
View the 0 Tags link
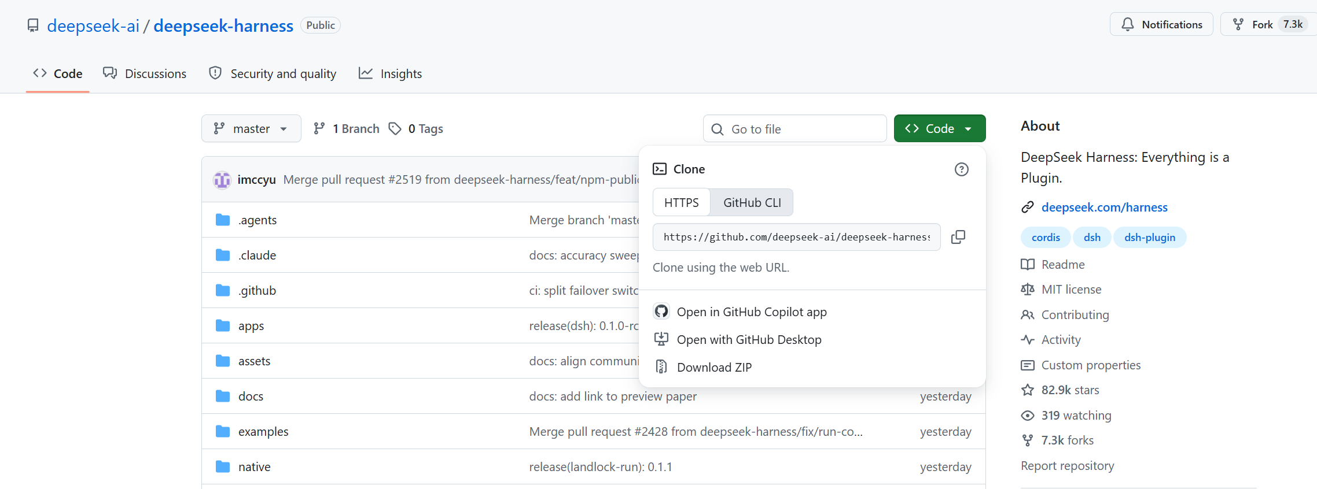(x=415, y=128)
